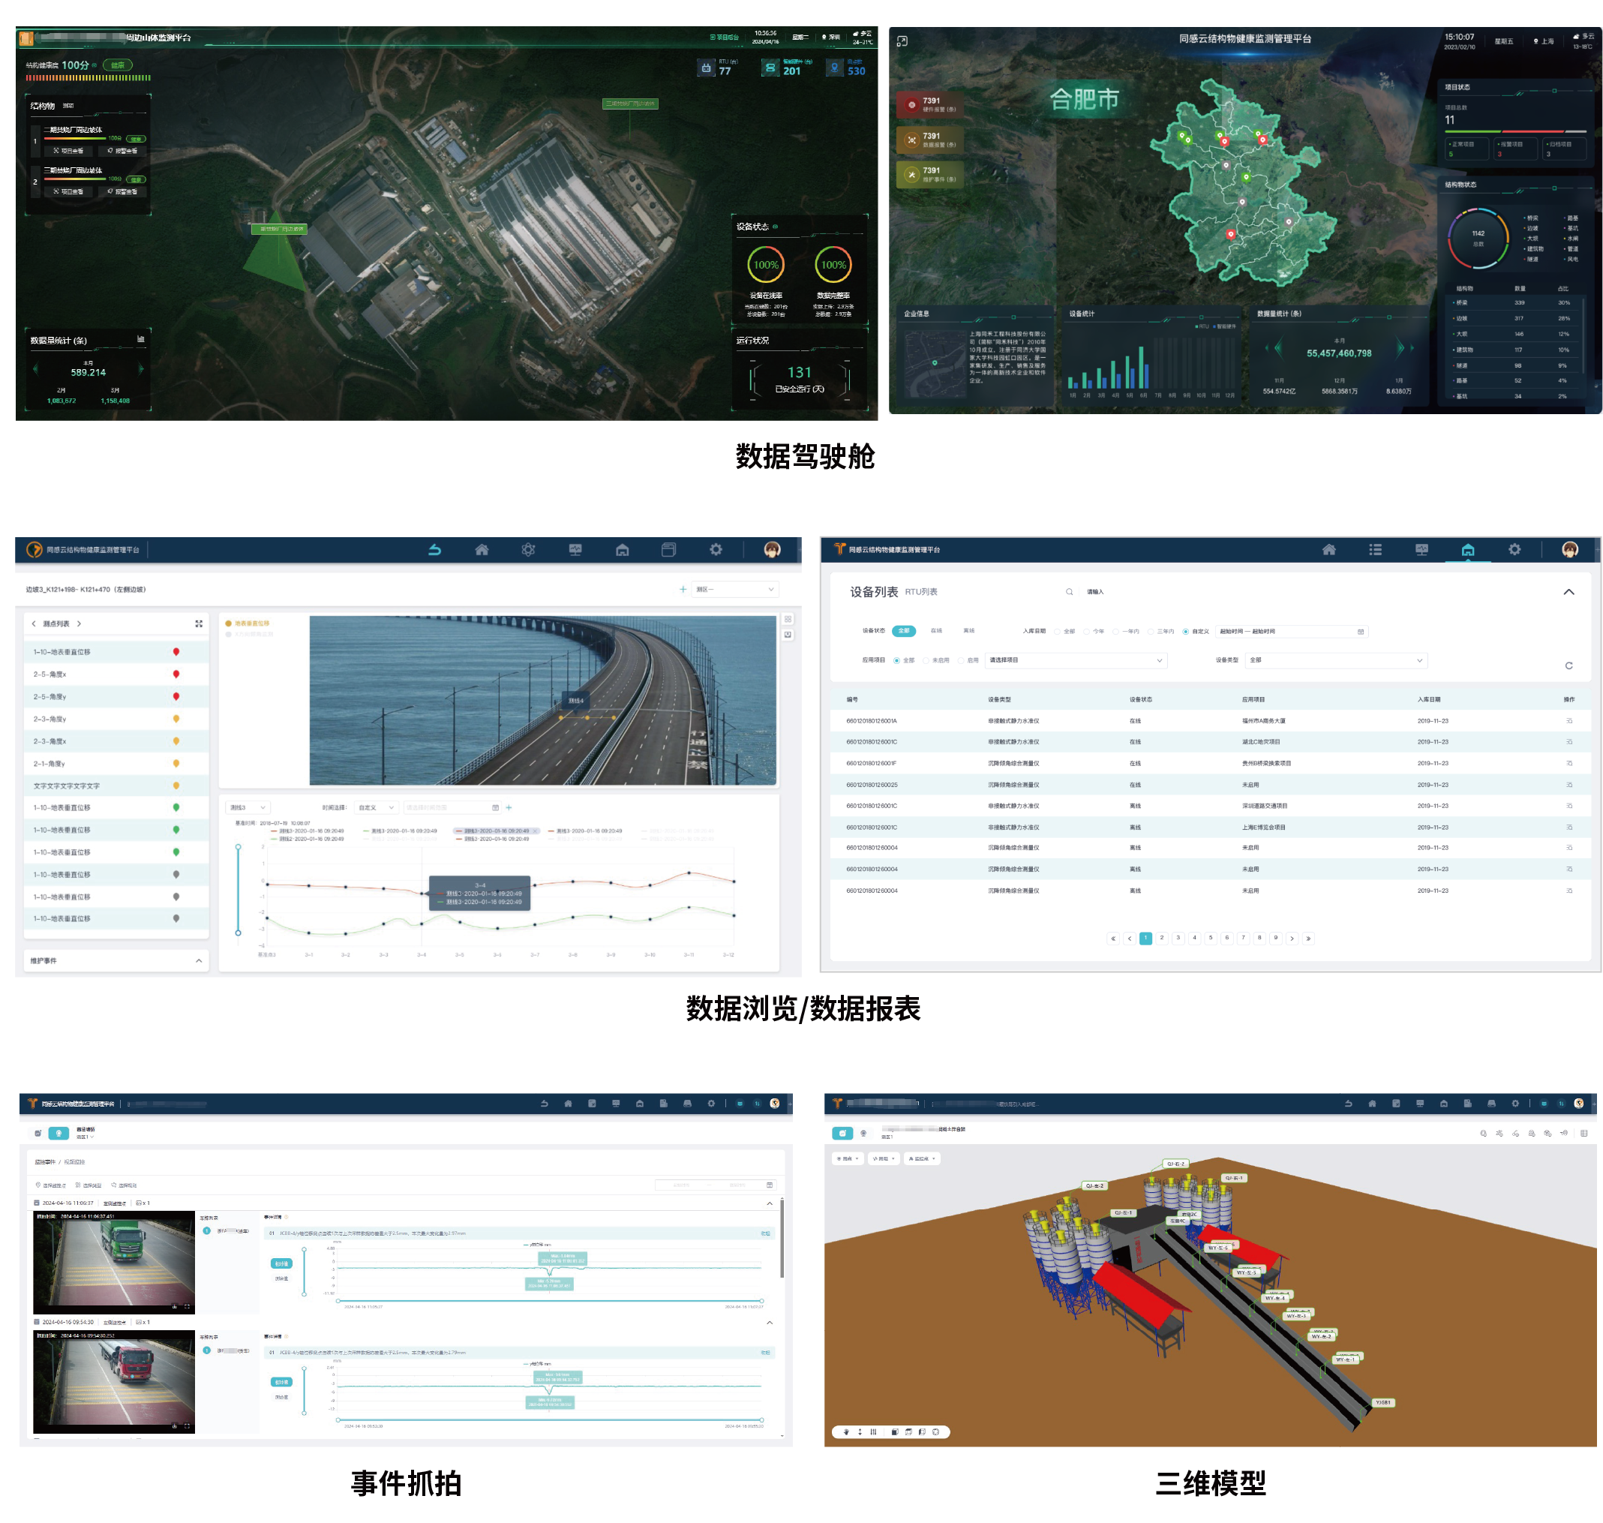1603x1523 pixels.
Task: Select 2-5-角度x in the measuring point list
Action: (50, 674)
